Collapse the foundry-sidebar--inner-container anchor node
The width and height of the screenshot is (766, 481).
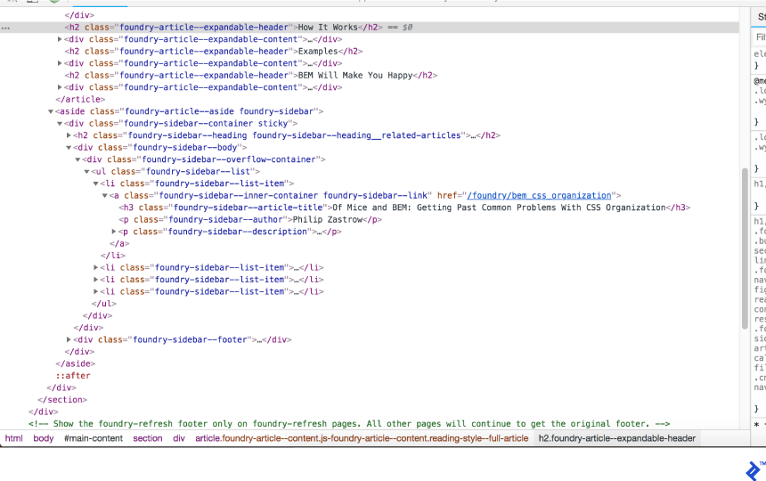104,195
